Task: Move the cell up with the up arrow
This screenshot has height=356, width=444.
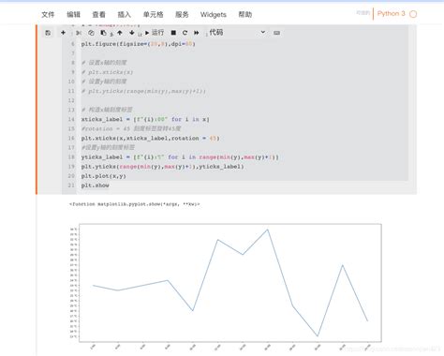Action: coord(120,33)
